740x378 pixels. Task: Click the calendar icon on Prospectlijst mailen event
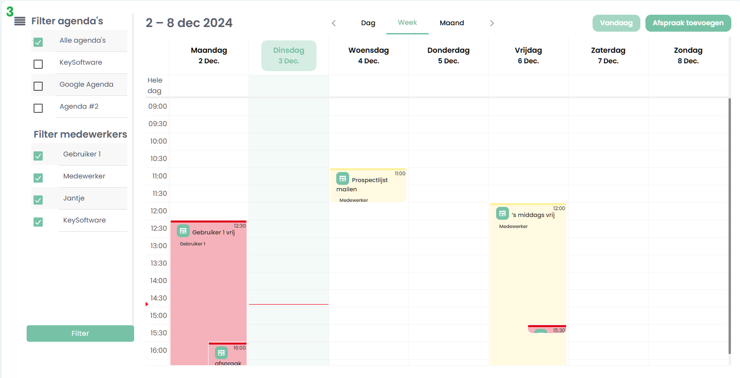coord(343,178)
